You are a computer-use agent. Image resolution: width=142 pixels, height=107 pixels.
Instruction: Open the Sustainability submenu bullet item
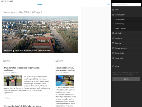126,24
